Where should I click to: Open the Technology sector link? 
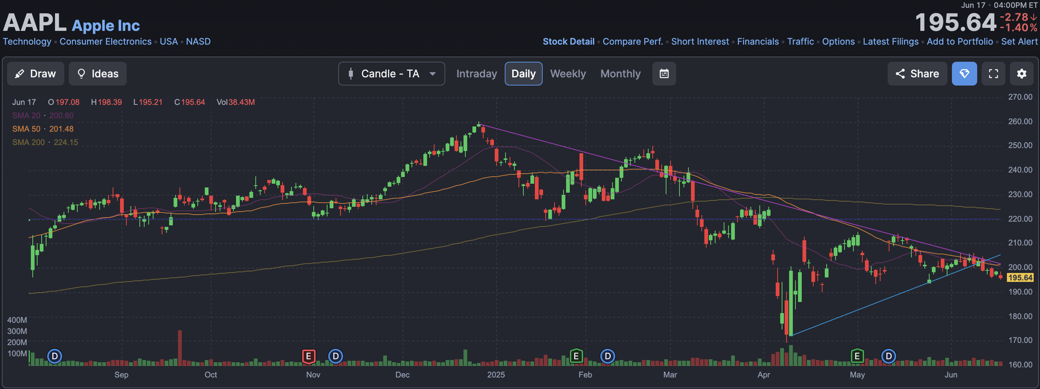point(27,42)
